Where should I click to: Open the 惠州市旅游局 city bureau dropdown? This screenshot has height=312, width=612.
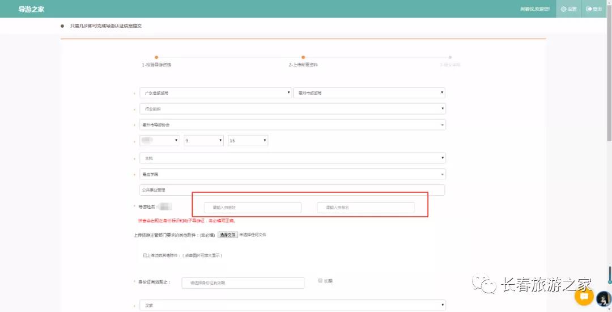click(x=369, y=92)
